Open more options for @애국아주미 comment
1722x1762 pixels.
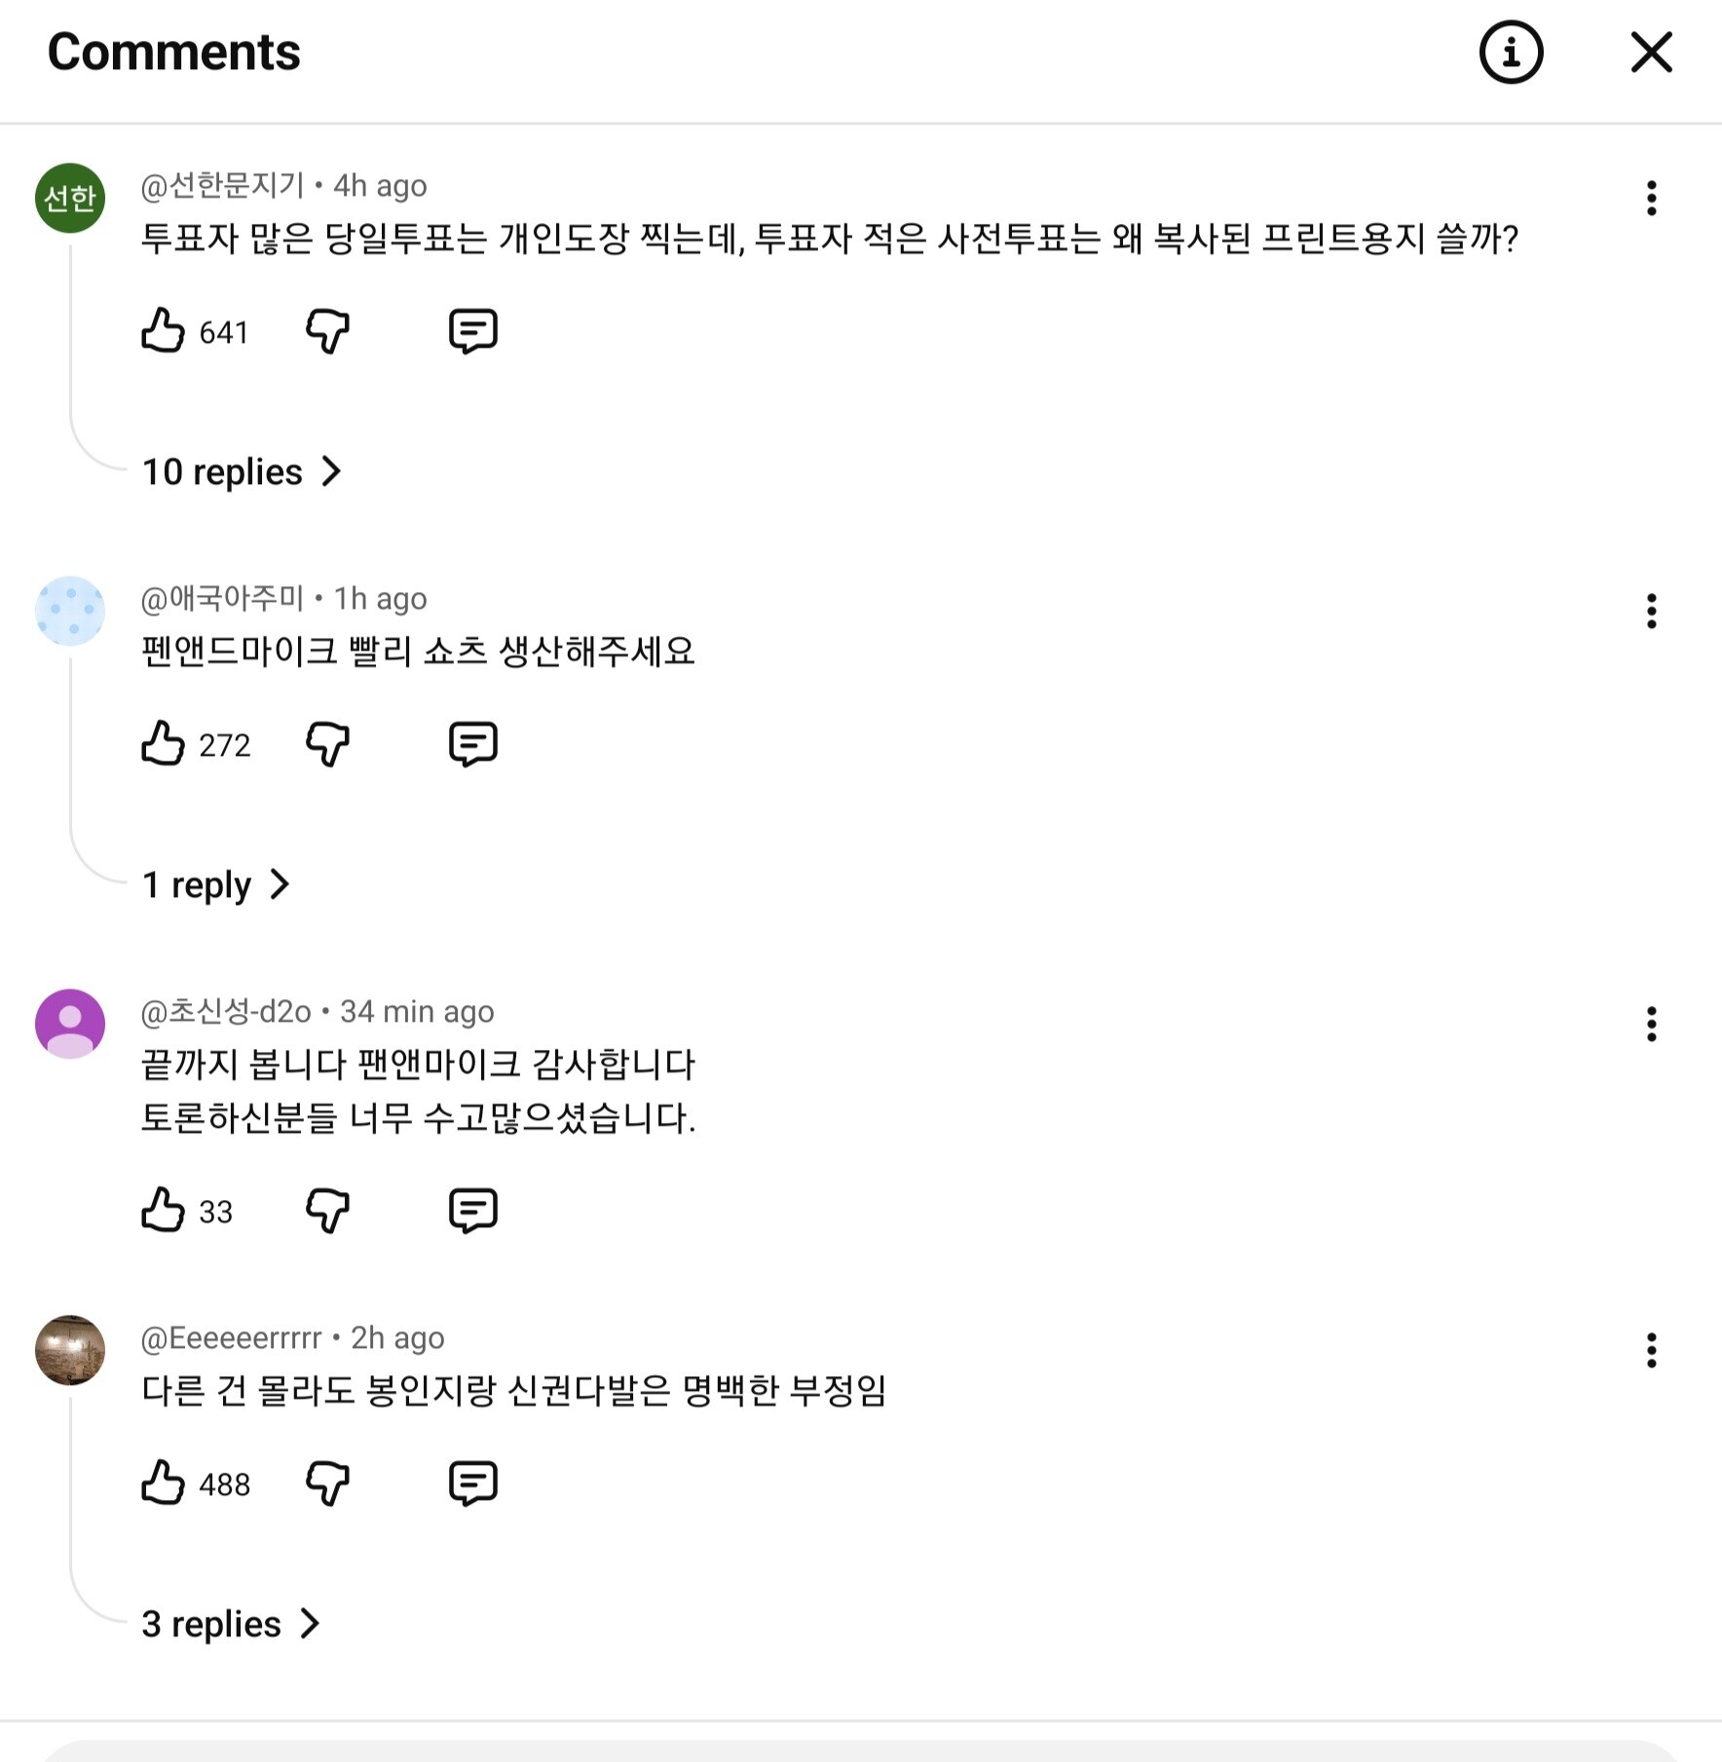pos(1651,612)
